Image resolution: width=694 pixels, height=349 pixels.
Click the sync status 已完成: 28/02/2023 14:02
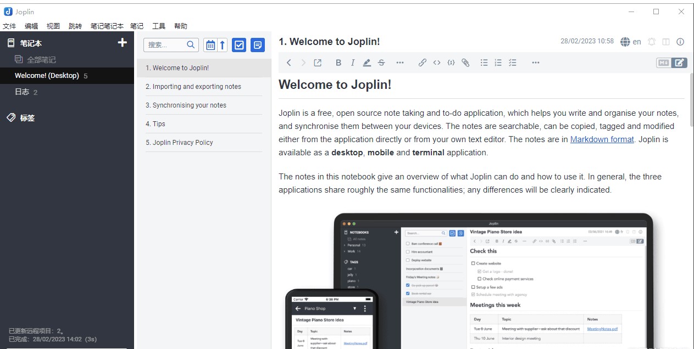53,339
